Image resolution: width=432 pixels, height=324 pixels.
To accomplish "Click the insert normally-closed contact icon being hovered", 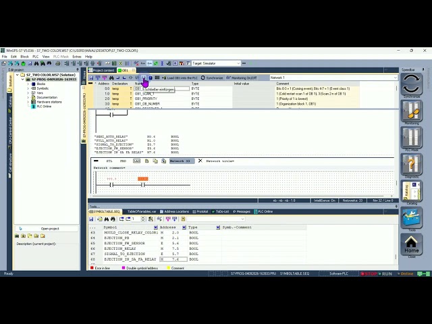I will [144, 78].
